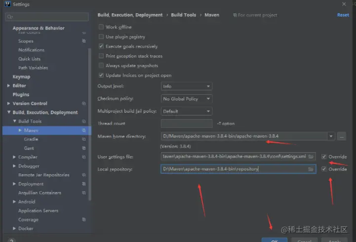Uncheck Execute goals recursively
356x242 pixels.
pyautogui.click(x=101, y=46)
